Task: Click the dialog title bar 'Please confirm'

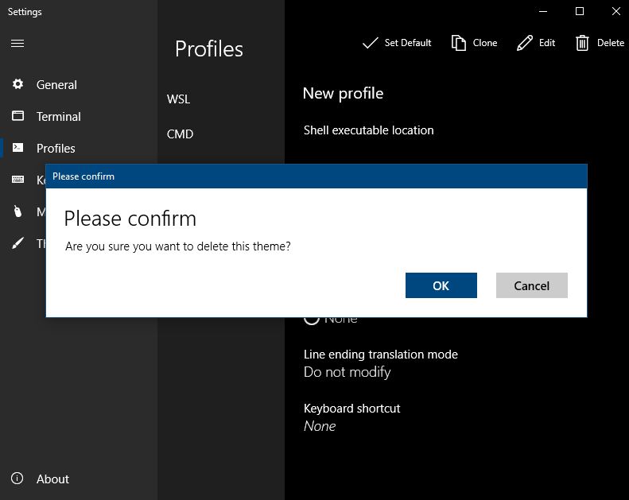Action: coord(316,176)
